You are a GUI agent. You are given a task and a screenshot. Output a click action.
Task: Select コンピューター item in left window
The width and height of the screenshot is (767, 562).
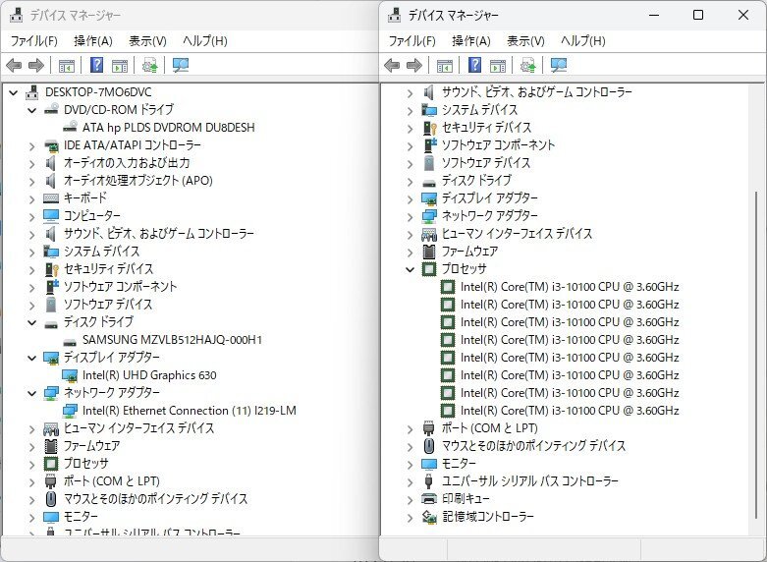(x=92, y=216)
